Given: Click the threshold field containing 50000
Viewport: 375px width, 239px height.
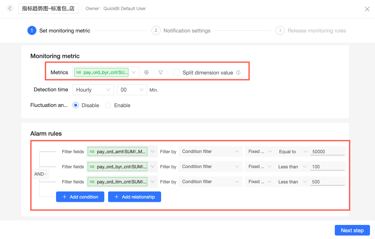Looking at the screenshot, I should [327, 151].
